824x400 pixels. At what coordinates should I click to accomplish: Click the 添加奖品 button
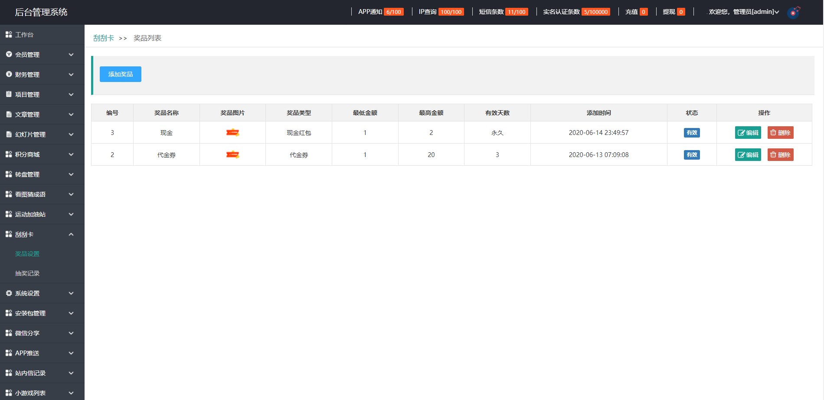click(121, 74)
